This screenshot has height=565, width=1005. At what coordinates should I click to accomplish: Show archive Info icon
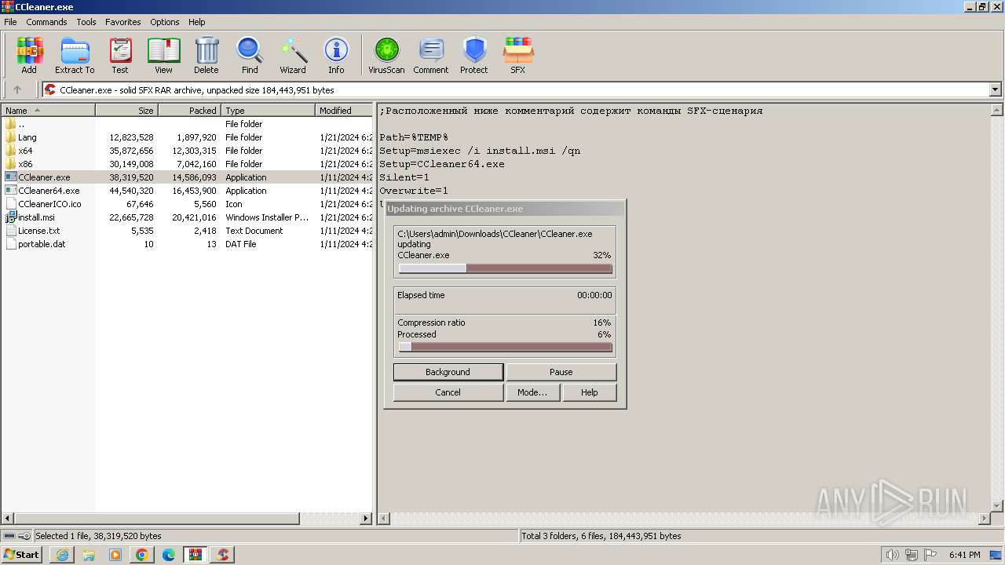click(336, 55)
